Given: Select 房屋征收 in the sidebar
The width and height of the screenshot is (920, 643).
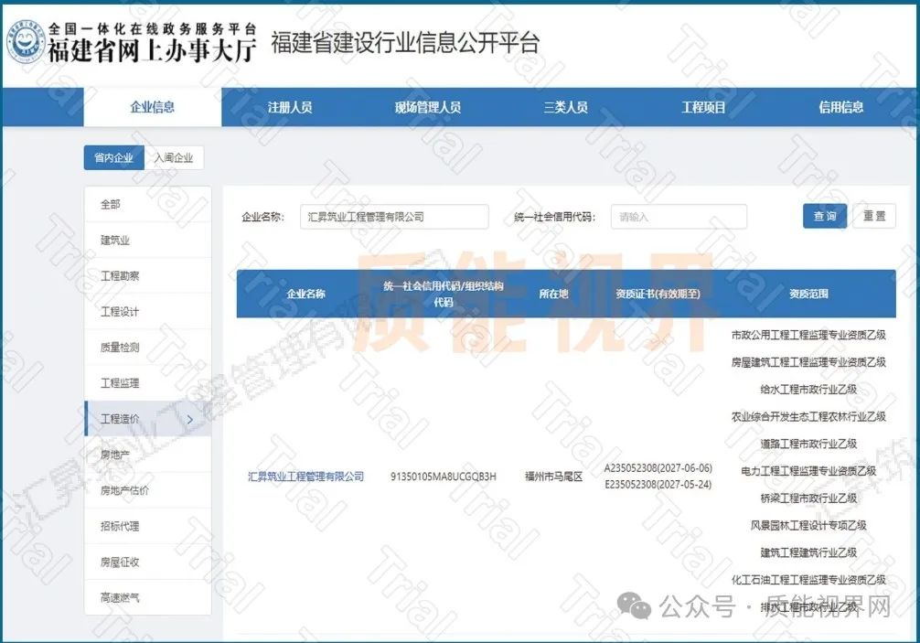Looking at the screenshot, I should [148, 562].
